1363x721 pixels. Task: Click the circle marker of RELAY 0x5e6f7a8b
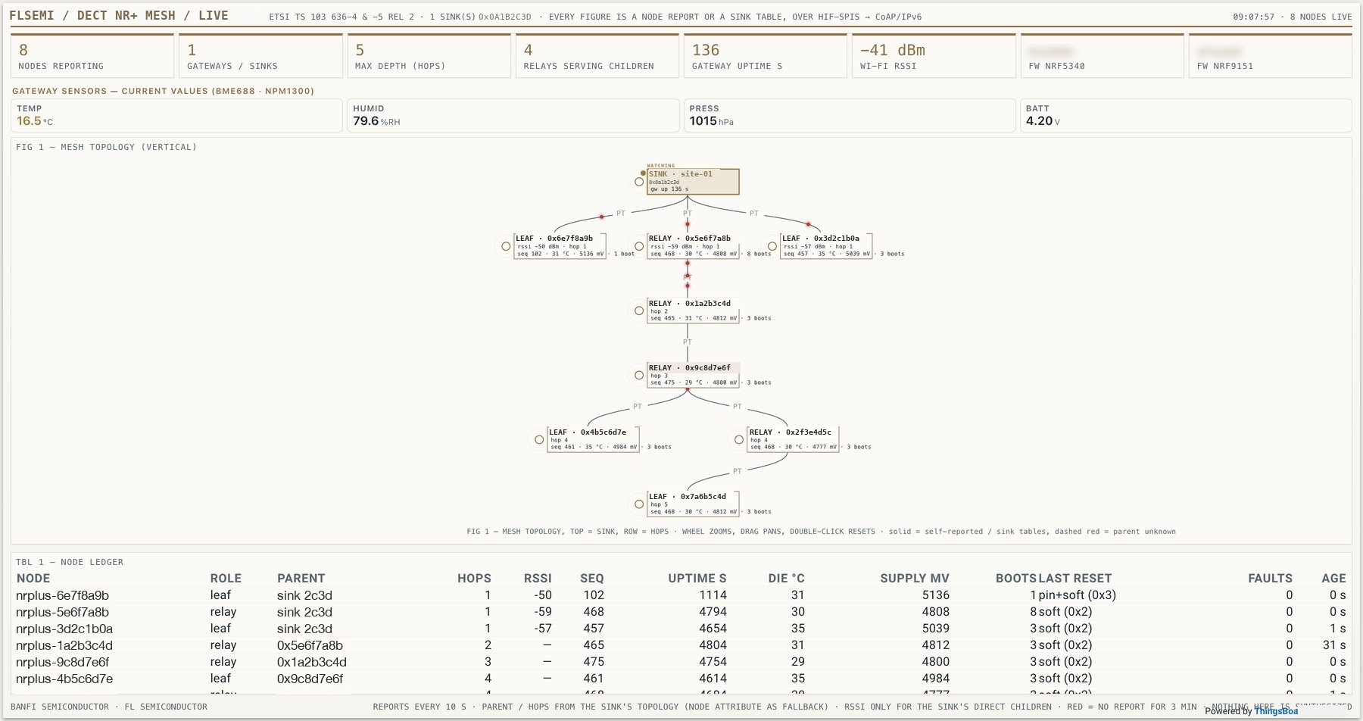pos(639,246)
